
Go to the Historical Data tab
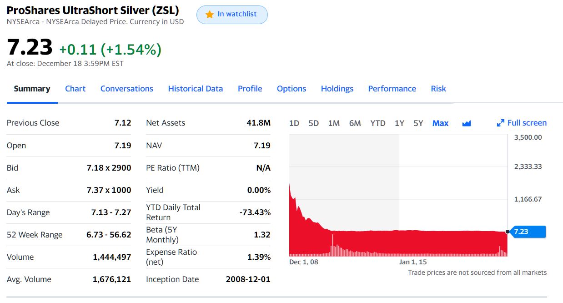coord(196,89)
